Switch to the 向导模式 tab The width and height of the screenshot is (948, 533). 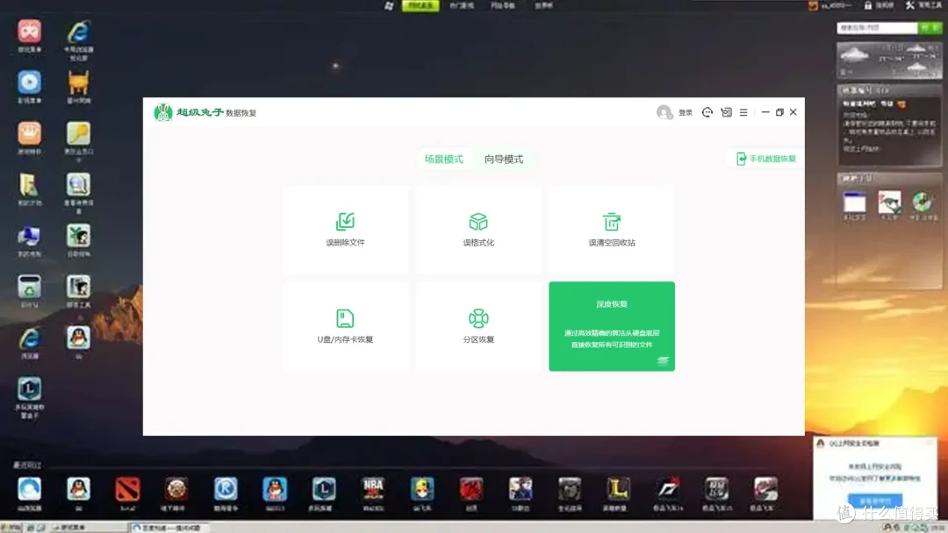(x=504, y=160)
